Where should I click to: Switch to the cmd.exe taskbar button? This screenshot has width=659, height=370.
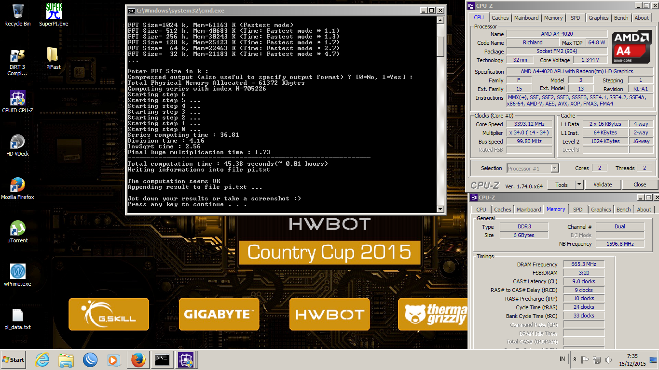[162, 360]
